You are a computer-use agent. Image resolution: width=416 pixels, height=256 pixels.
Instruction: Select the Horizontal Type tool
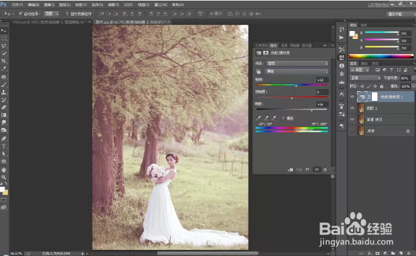(4, 146)
